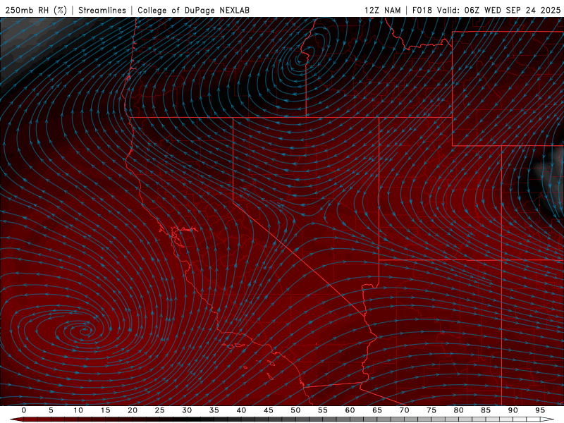The height and width of the screenshot is (423, 564).
Task: Click 'College of DuPage NEXLAB' text
Action: tap(193, 10)
